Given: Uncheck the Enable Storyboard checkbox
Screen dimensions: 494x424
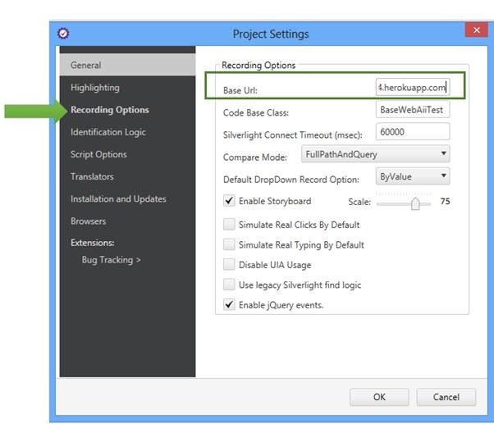Looking at the screenshot, I should tap(230, 201).
